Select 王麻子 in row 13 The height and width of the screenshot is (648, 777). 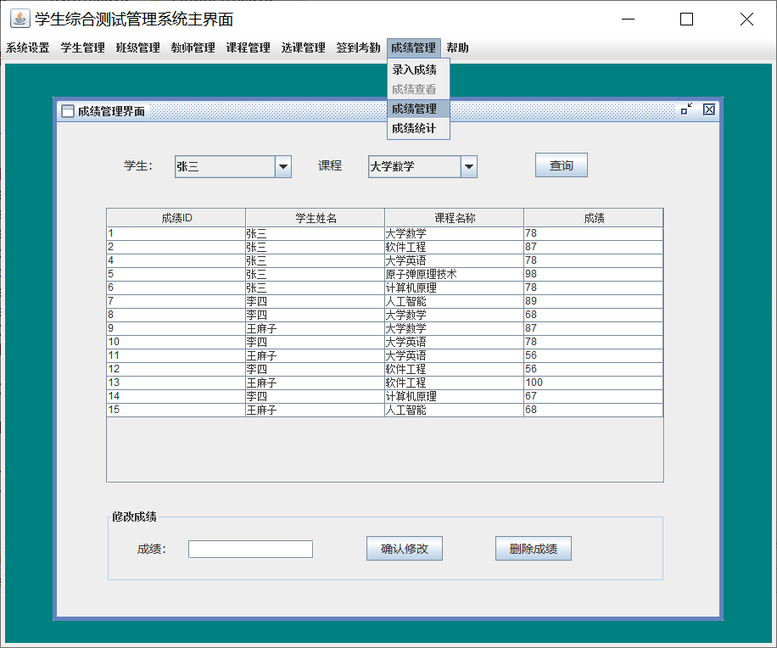(315, 383)
